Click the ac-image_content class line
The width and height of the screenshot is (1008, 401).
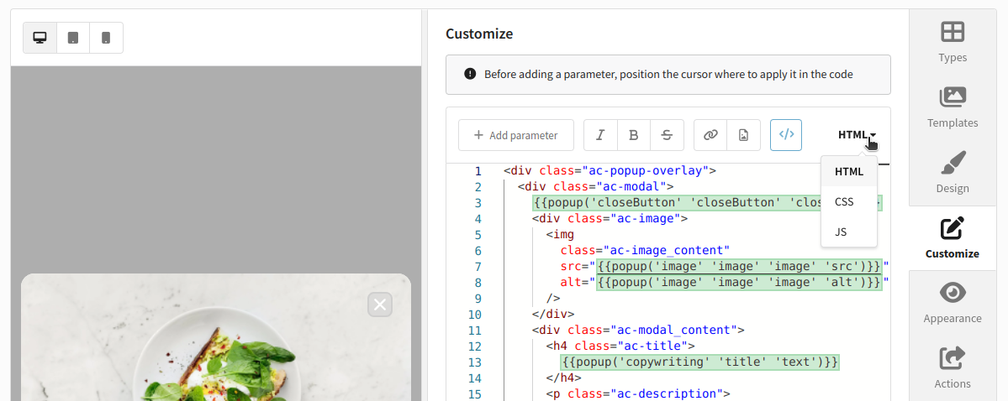(x=646, y=251)
